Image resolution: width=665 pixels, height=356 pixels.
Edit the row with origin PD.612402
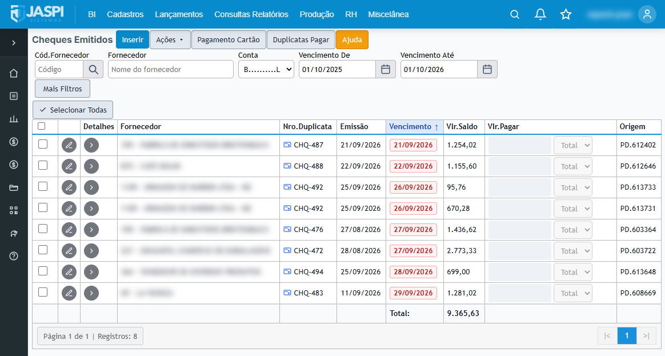tap(69, 145)
